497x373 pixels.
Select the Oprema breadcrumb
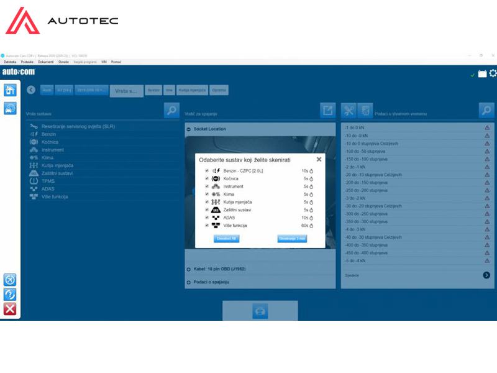click(219, 90)
